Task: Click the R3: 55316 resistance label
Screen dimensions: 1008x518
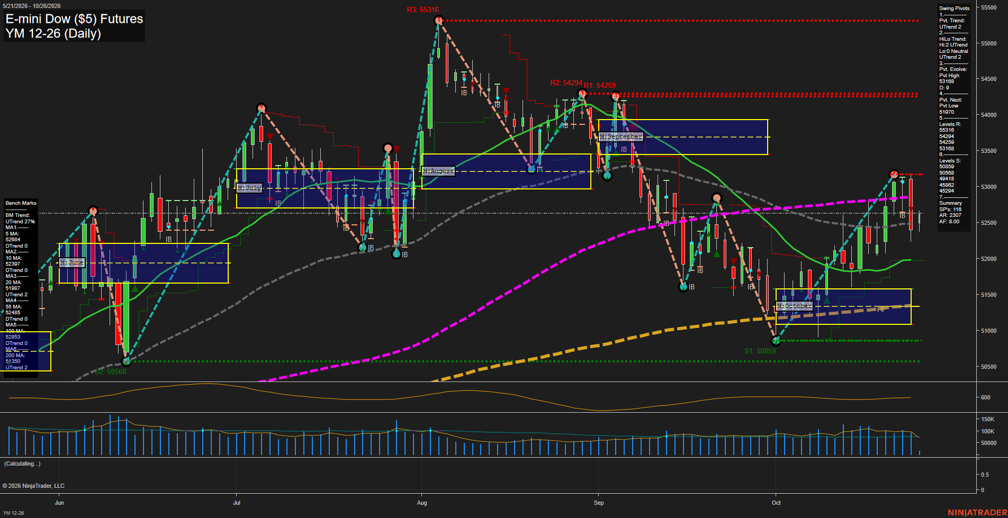Action: [x=422, y=10]
